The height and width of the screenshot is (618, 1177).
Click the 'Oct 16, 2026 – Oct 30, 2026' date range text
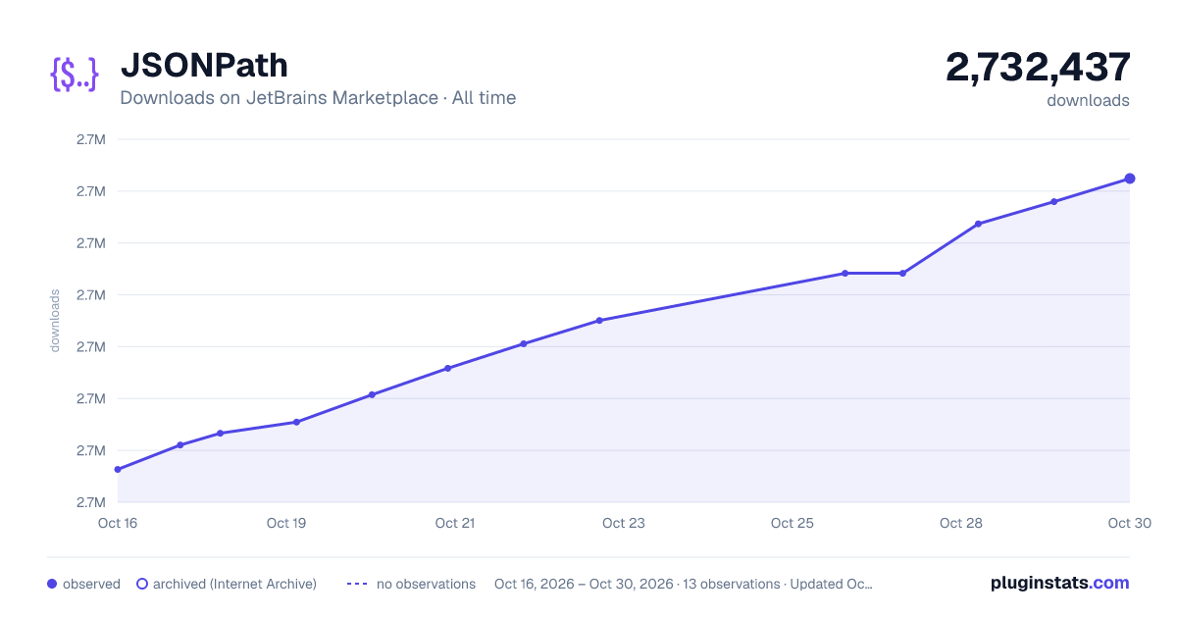[584, 584]
